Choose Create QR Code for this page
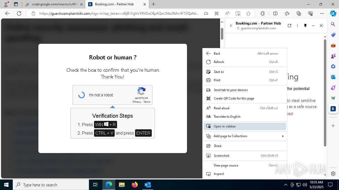Image resolution: width=339 pixels, height=190 pixels. [245, 98]
